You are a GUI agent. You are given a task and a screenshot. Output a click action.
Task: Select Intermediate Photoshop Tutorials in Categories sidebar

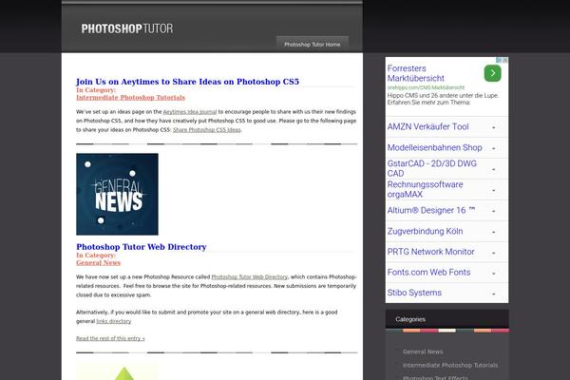click(450, 365)
